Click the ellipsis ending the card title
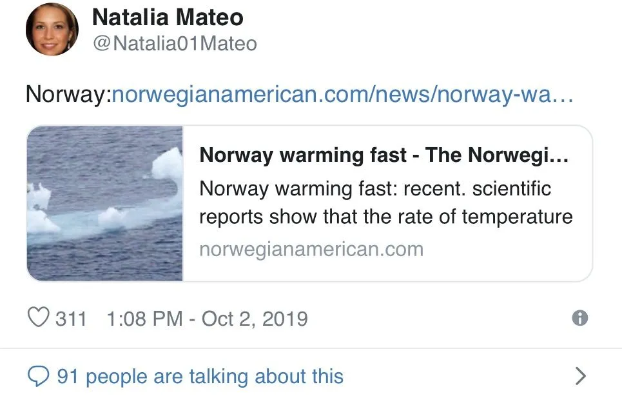 coord(561,157)
